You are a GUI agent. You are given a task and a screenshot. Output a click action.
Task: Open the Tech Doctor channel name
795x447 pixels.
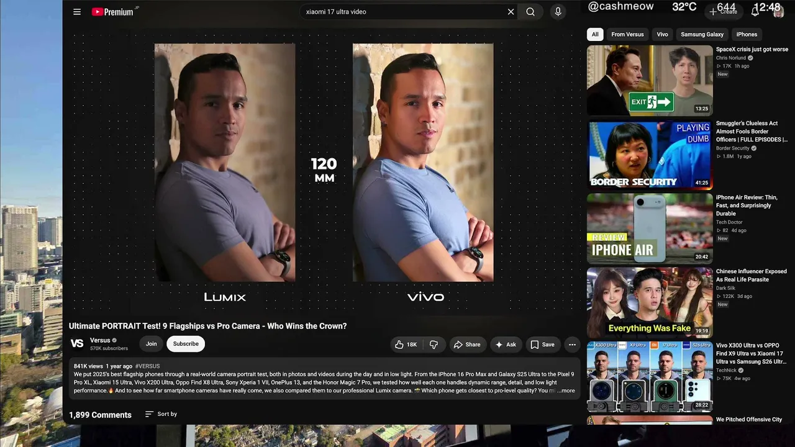(729, 222)
